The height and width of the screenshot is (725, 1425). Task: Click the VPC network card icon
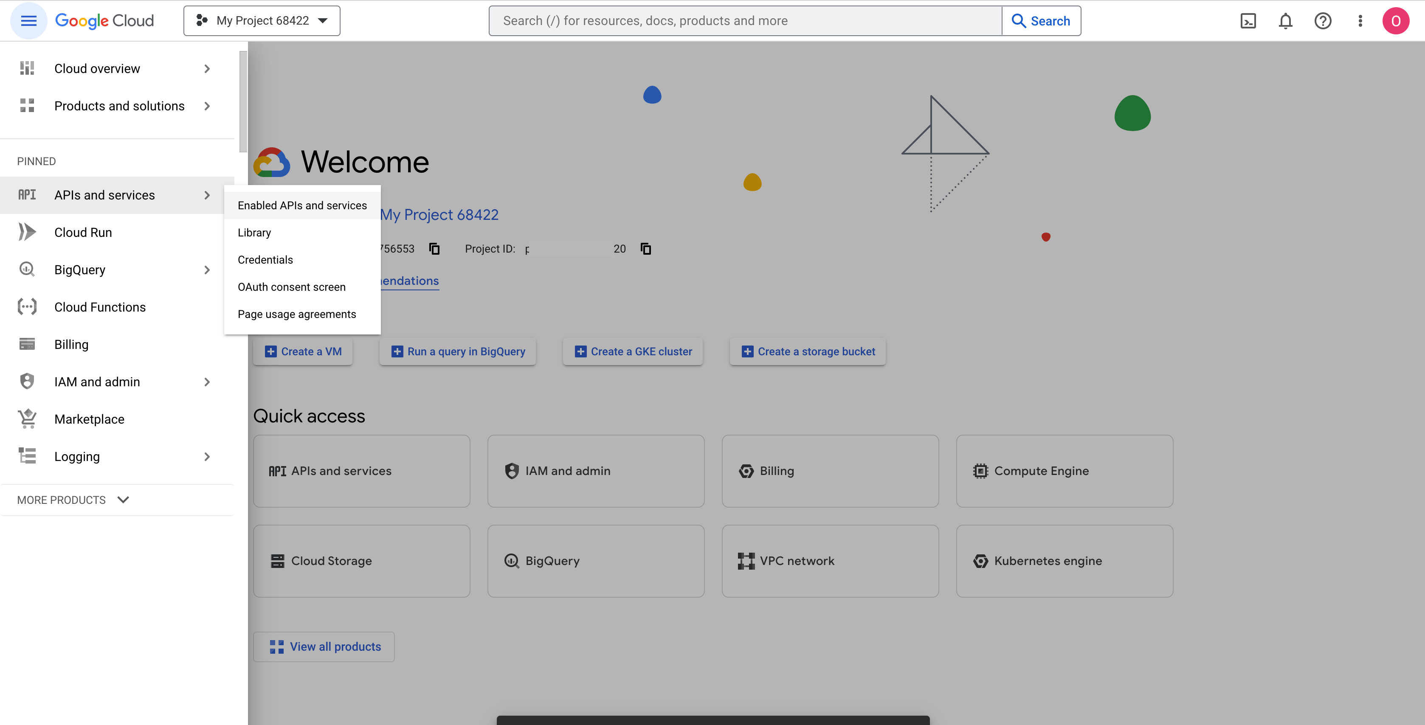746,561
